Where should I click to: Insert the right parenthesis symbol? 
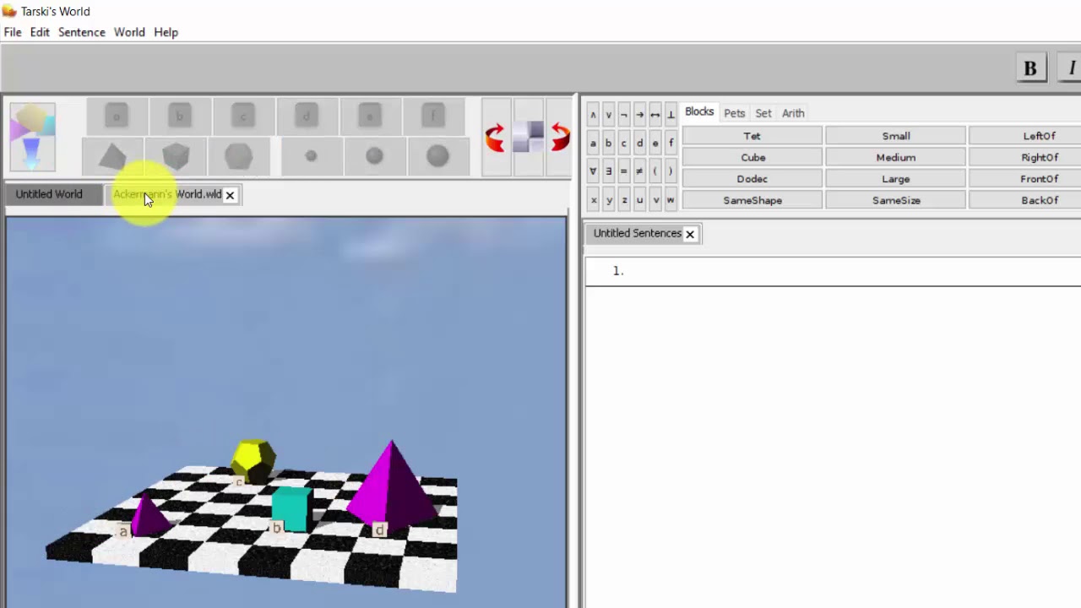click(x=671, y=171)
